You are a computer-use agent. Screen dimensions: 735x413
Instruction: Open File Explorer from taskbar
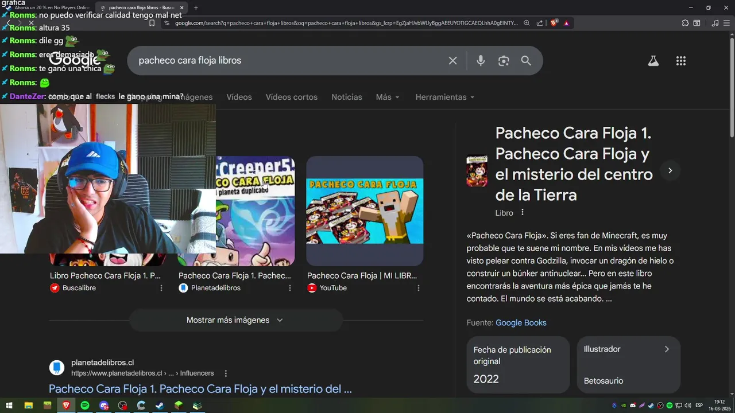(28, 406)
